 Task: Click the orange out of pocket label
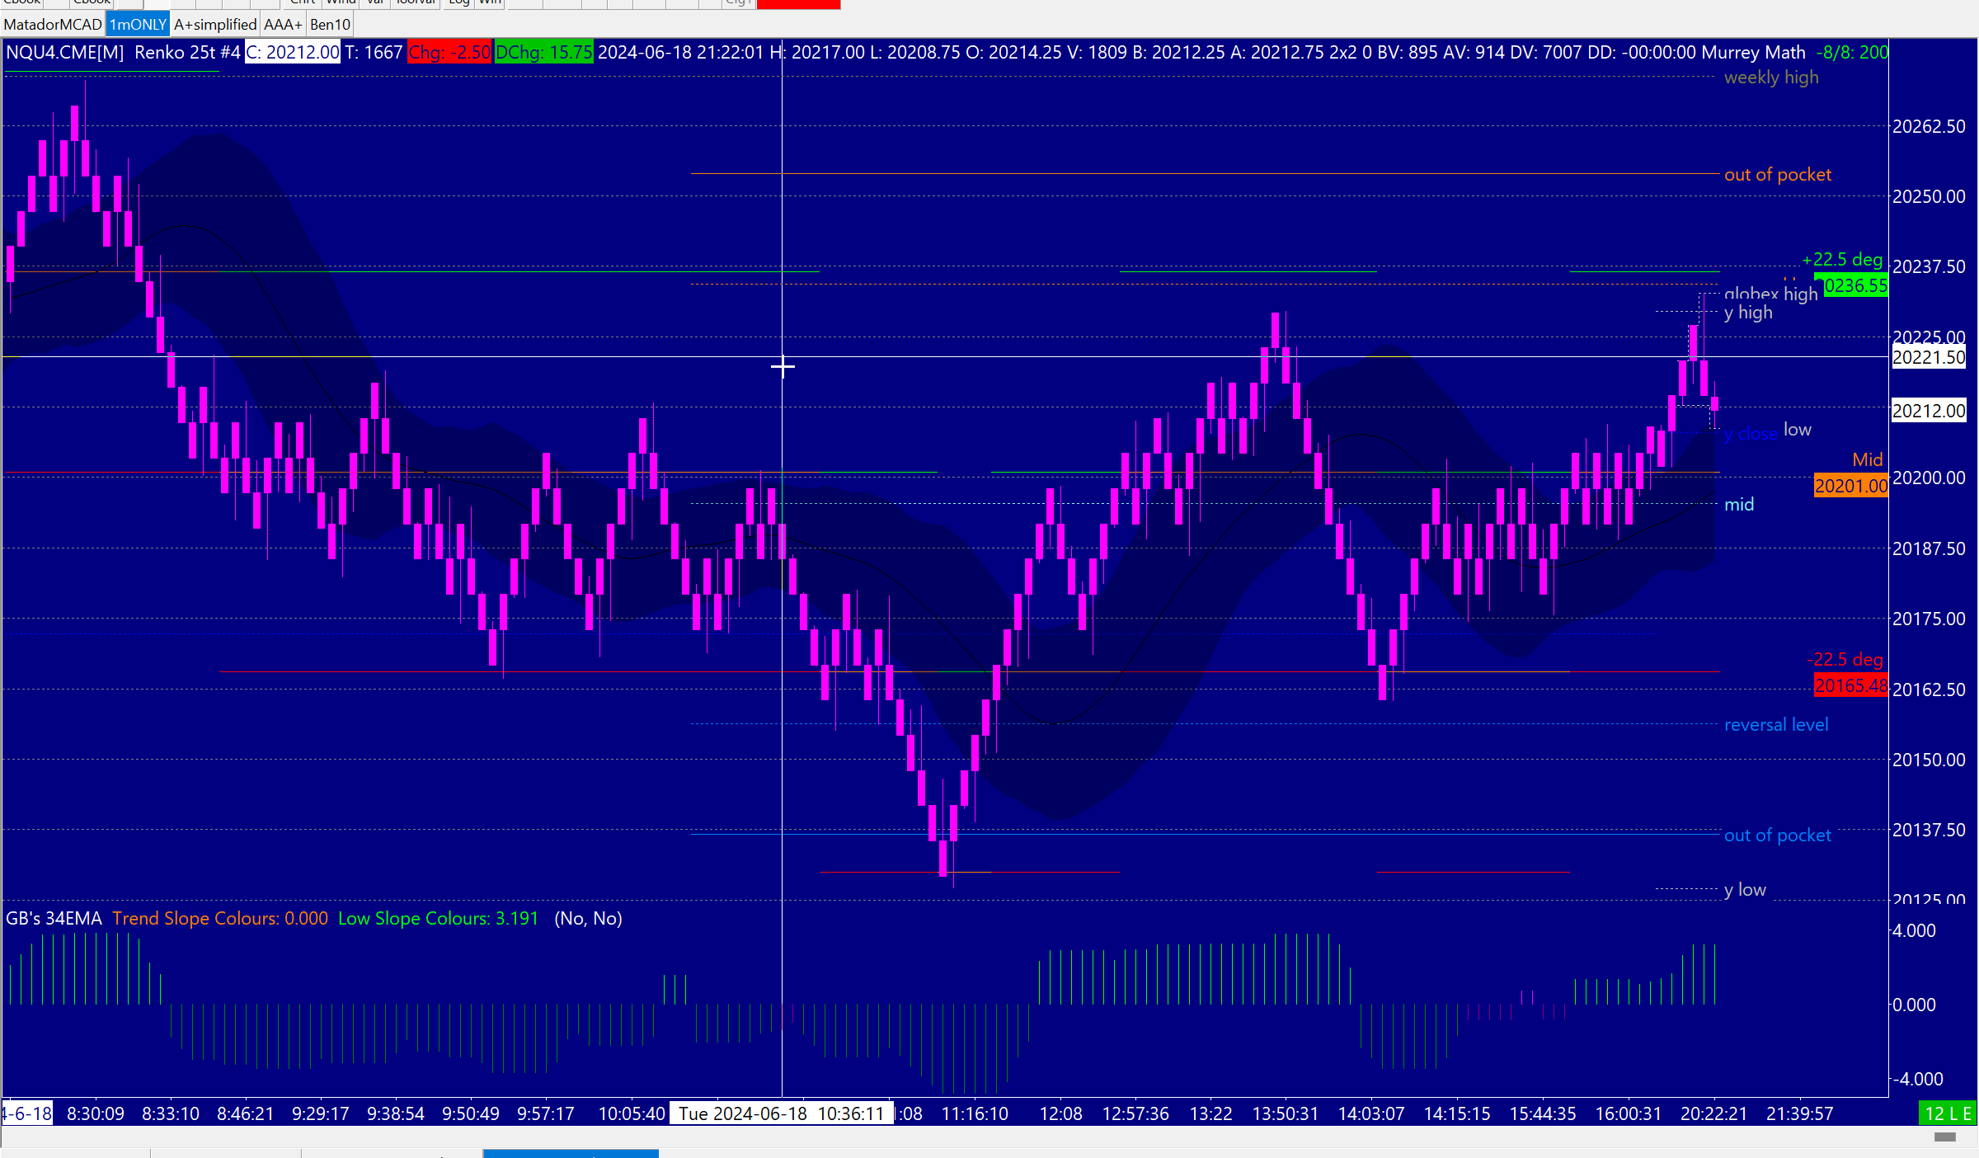(1778, 175)
